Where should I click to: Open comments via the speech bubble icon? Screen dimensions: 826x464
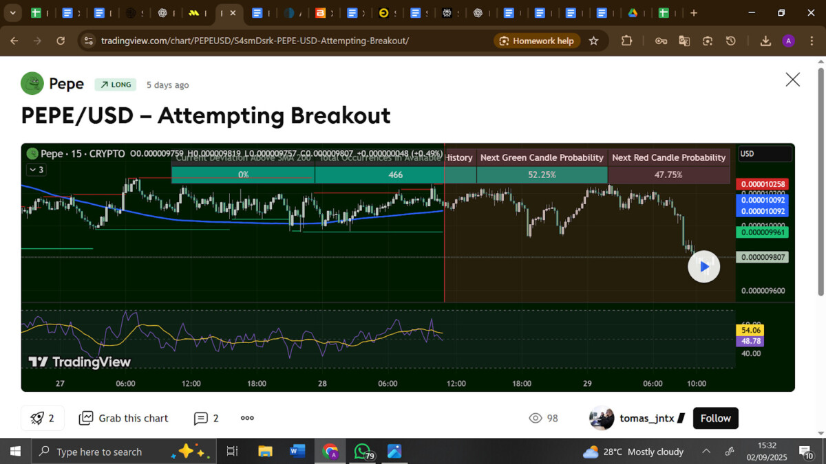(201, 418)
